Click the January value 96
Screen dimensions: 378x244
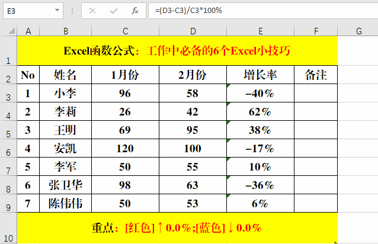pos(126,93)
